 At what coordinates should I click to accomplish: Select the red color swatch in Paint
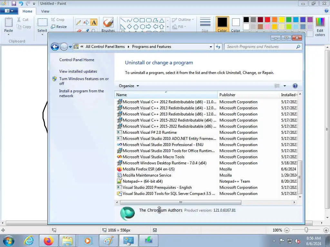[x=267, y=20]
